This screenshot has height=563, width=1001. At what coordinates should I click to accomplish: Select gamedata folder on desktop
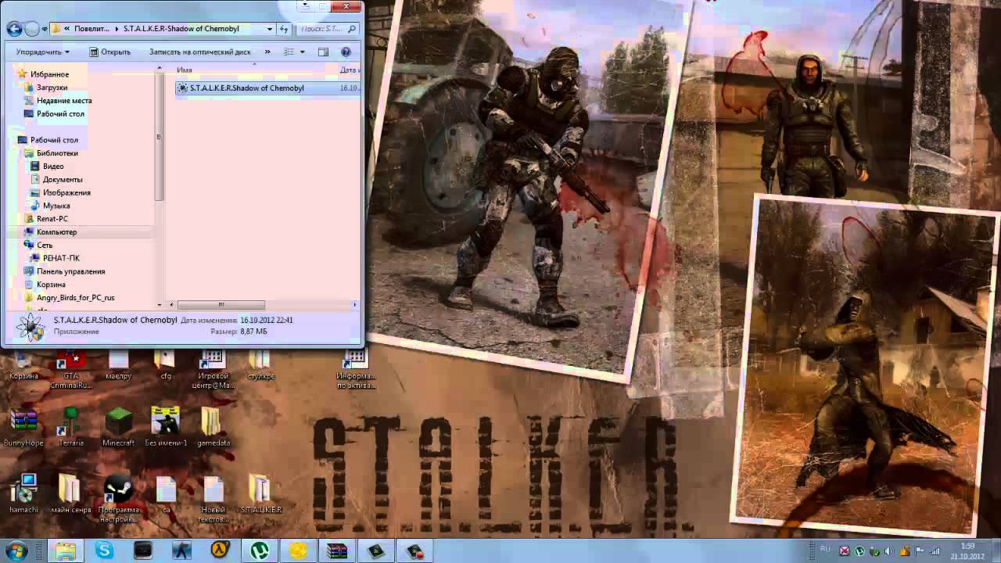point(213,428)
